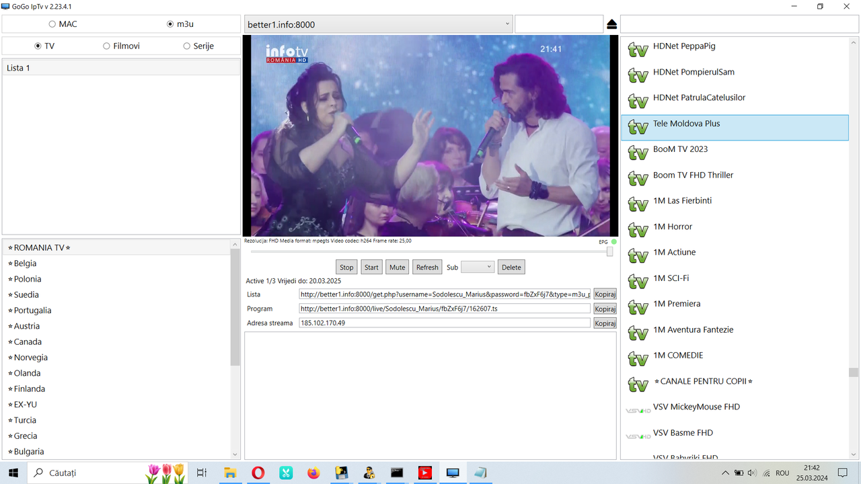Select the TV radio button
This screenshot has width=861, height=484.
coord(38,46)
